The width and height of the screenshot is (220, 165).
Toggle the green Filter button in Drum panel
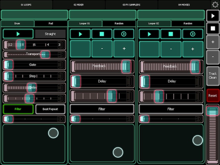18,109
